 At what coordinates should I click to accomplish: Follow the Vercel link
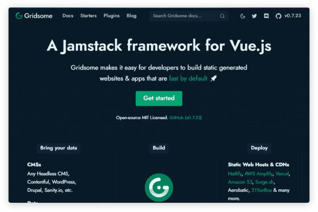282,174
